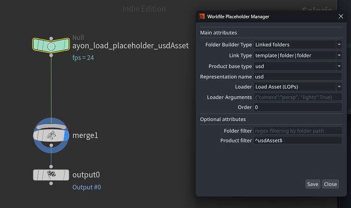Screen dimensions: 351x208
Task: Click the Folder filter input field
Action: tap(298, 131)
